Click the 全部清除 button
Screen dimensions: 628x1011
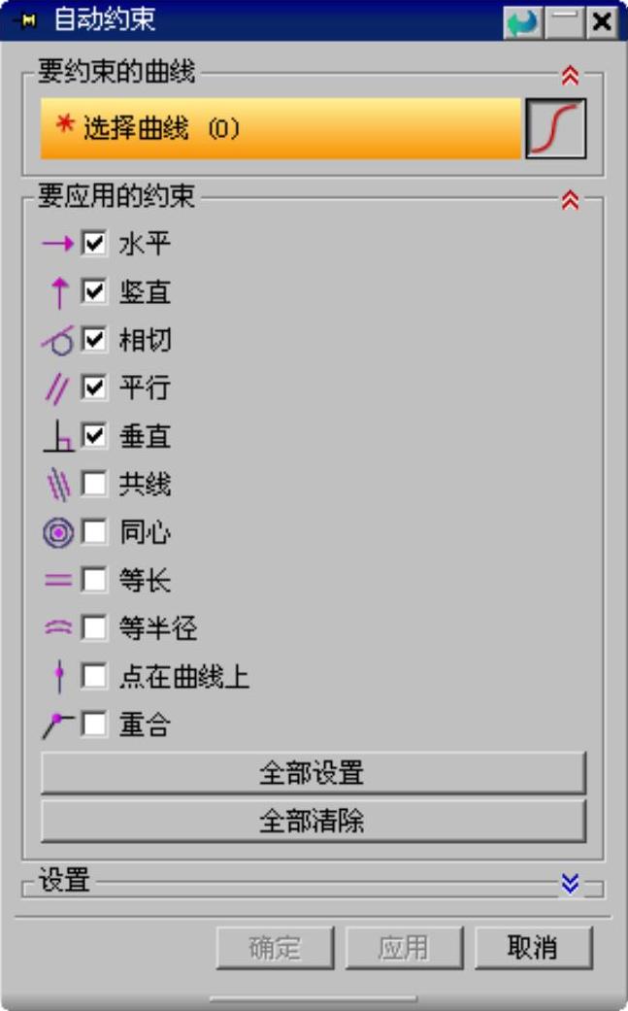click(x=314, y=821)
